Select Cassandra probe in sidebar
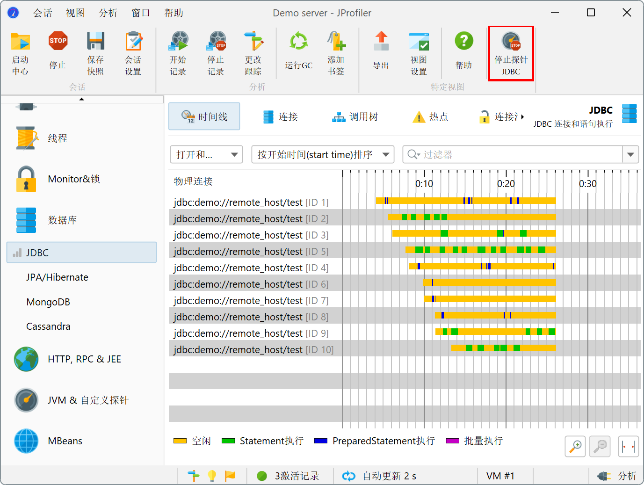This screenshot has height=485, width=644. click(48, 326)
